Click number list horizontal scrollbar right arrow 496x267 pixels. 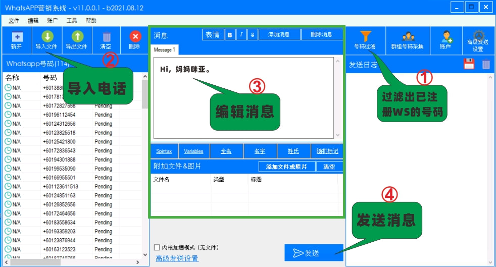pyautogui.click(x=137, y=262)
